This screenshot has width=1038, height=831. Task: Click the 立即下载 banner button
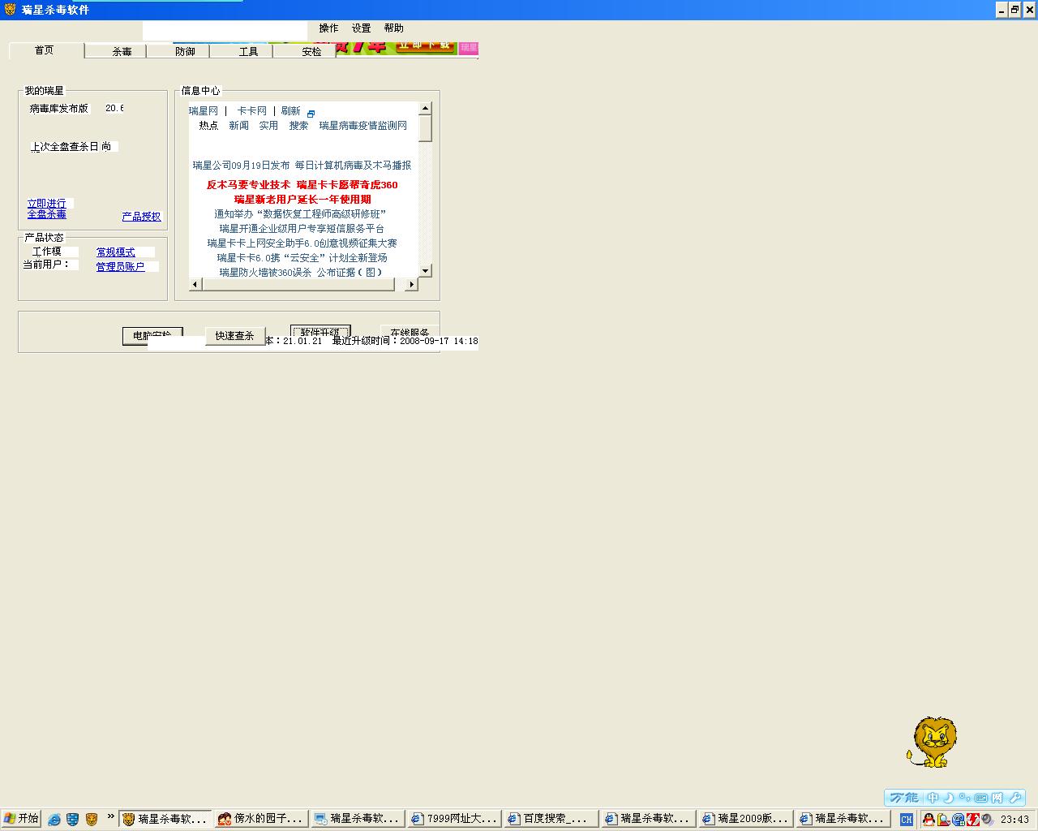click(426, 45)
